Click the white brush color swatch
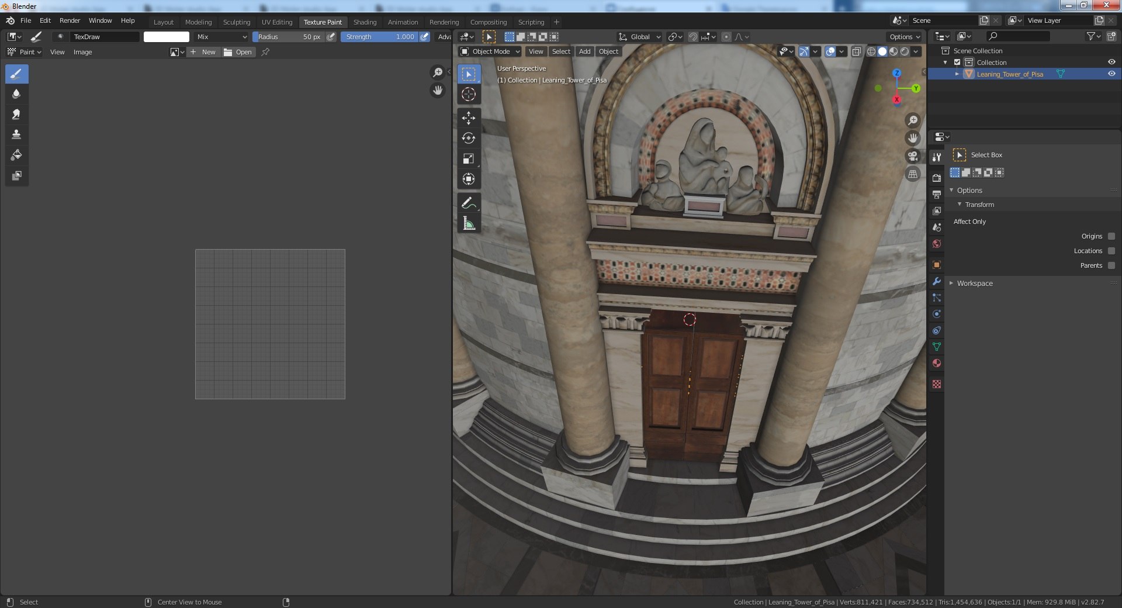The width and height of the screenshot is (1122, 608). (x=167, y=37)
